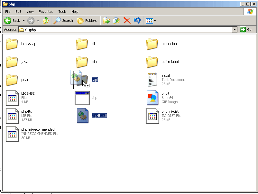Select the java folder icon

pos(12,62)
